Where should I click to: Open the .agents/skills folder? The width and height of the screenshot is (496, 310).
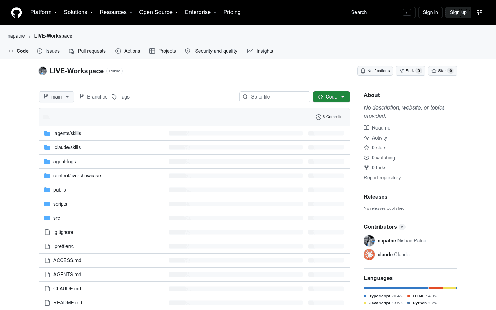click(67, 133)
